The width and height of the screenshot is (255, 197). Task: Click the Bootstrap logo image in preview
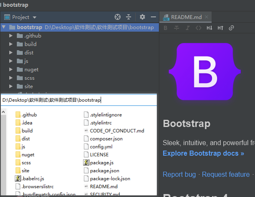[x=205, y=71]
